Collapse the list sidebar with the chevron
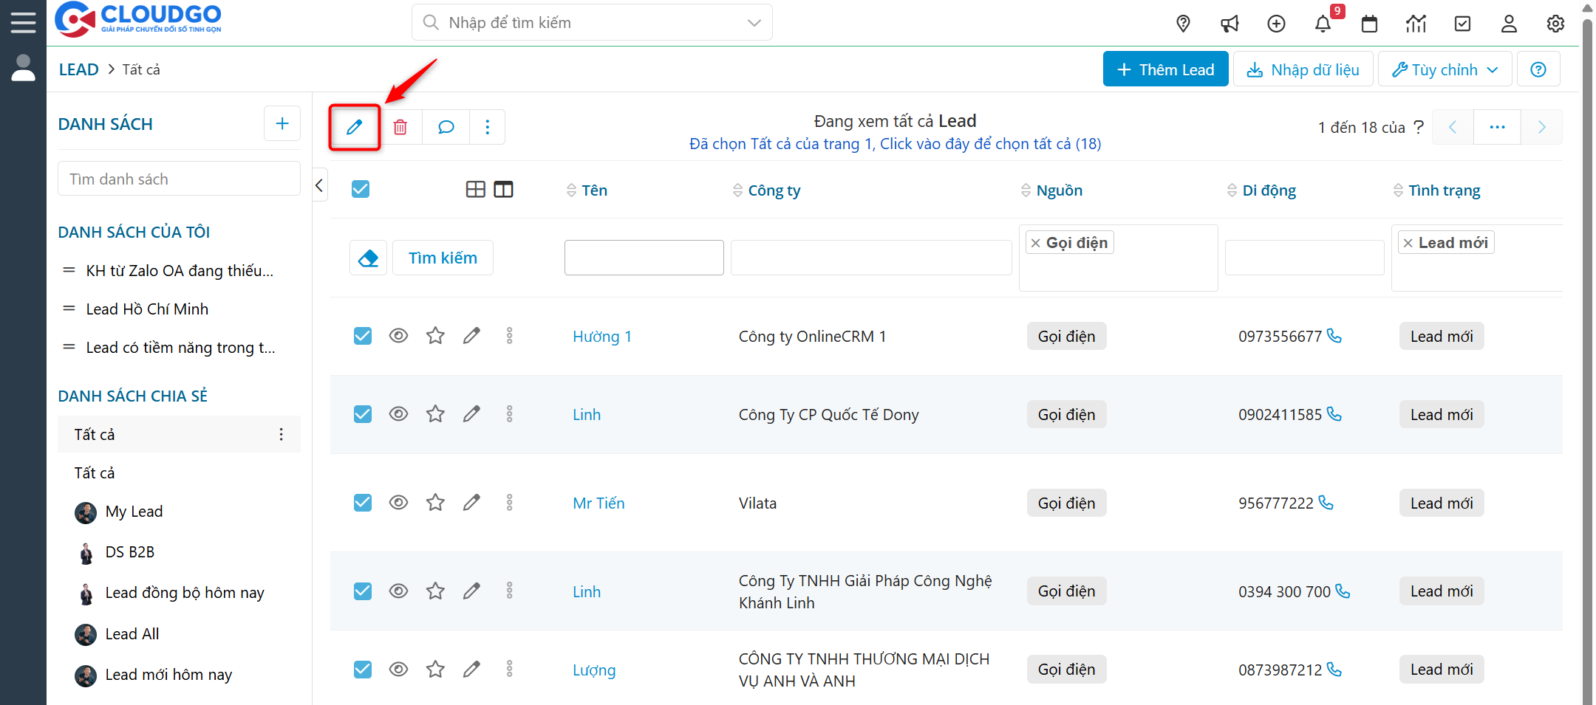This screenshot has width=1596, height=705. pos(319,185)
